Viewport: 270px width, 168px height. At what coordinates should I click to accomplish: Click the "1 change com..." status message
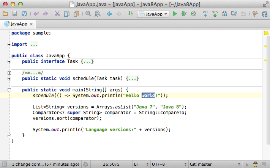tap(46, 164)
